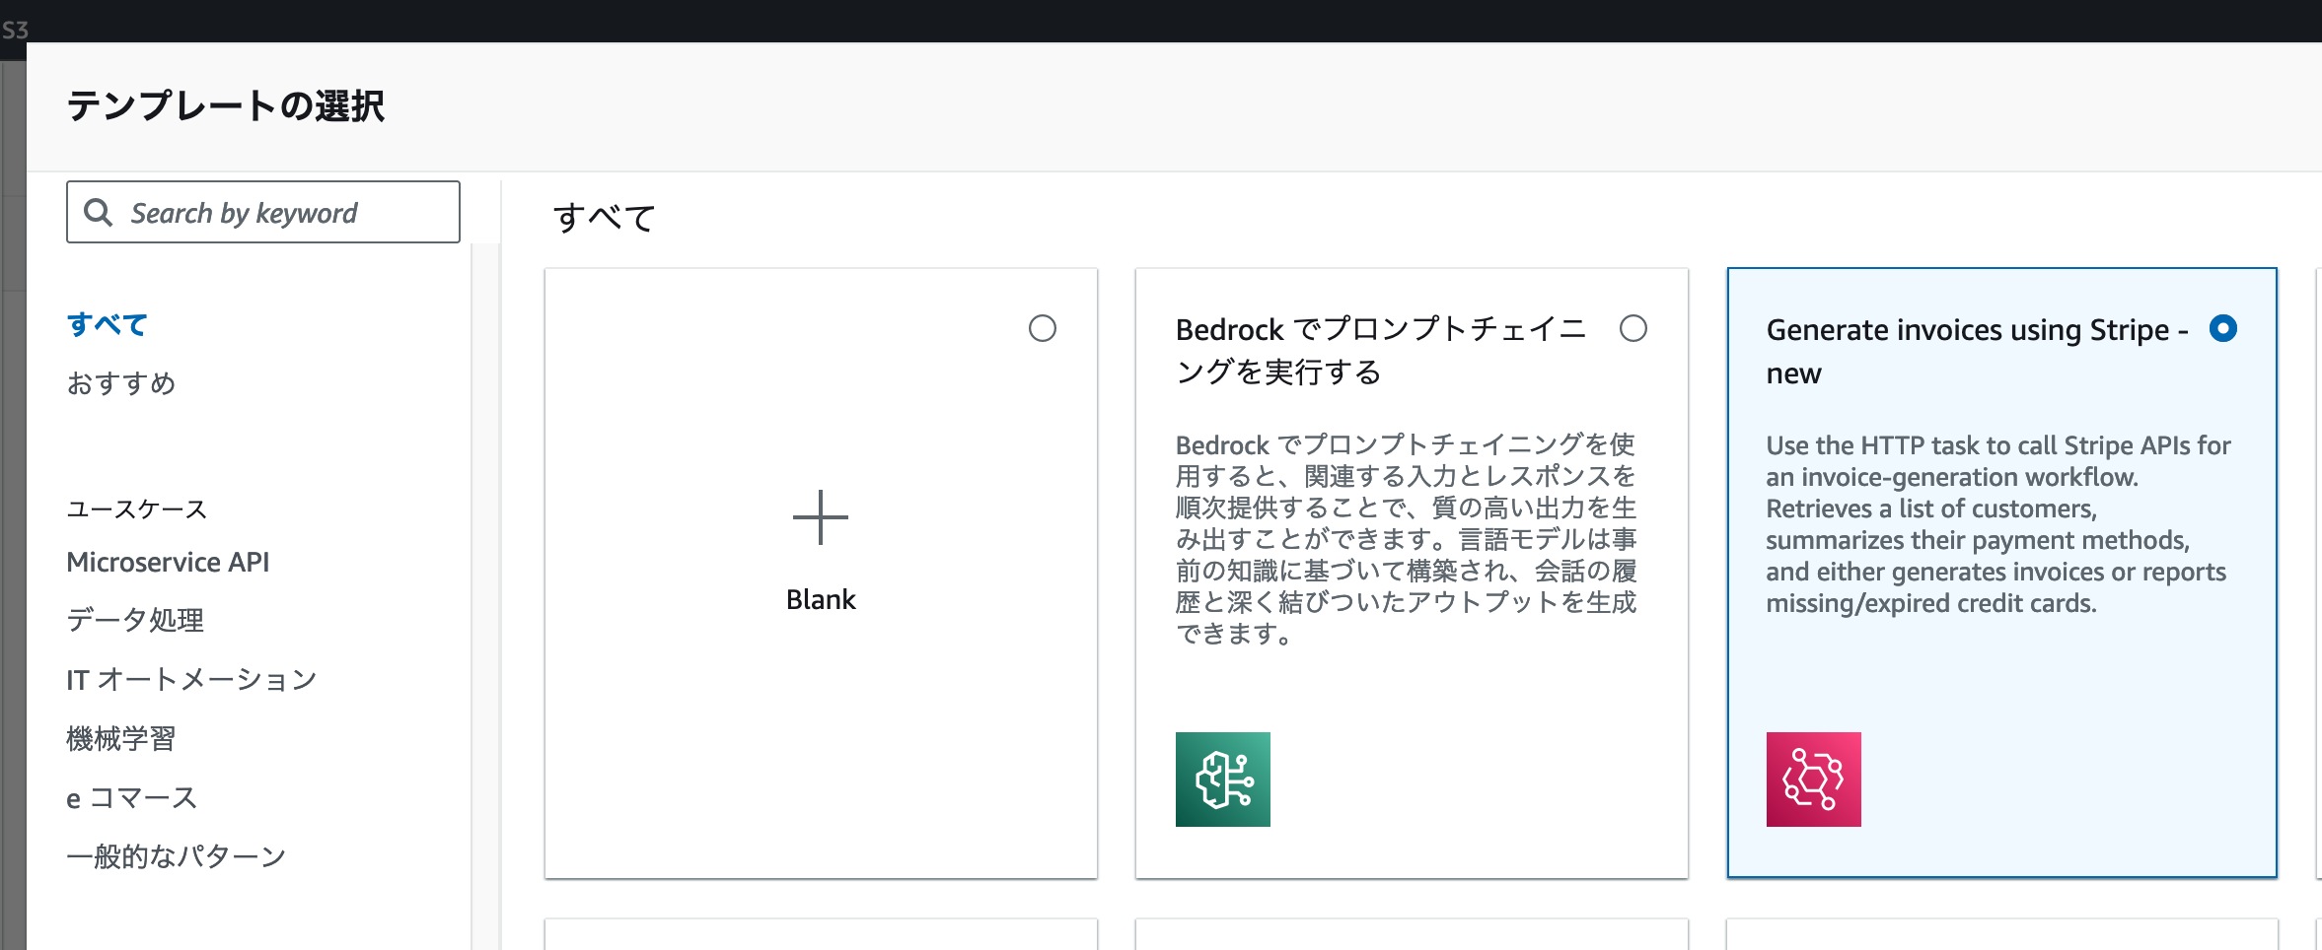This screenshot has width=2322, height=950.
Task: Open the すべて category in the sidebar
Action: (106, 323)
